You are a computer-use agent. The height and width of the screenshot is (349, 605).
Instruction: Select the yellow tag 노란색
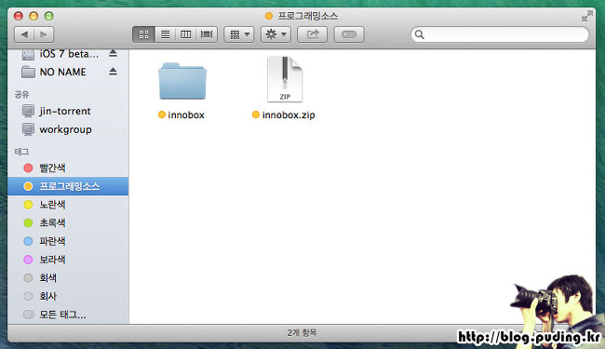coord(68,205)
